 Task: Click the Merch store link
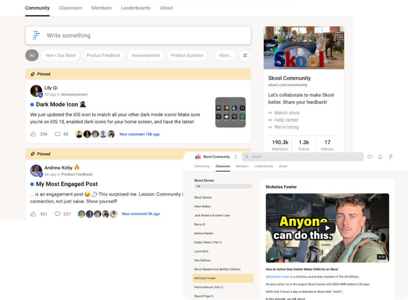tap(287, 113)
